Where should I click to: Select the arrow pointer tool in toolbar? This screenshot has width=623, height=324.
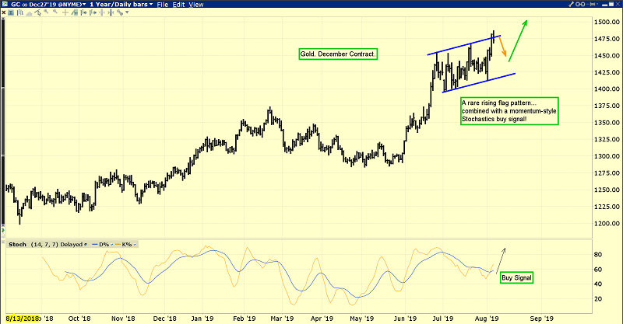pos(38,12)
